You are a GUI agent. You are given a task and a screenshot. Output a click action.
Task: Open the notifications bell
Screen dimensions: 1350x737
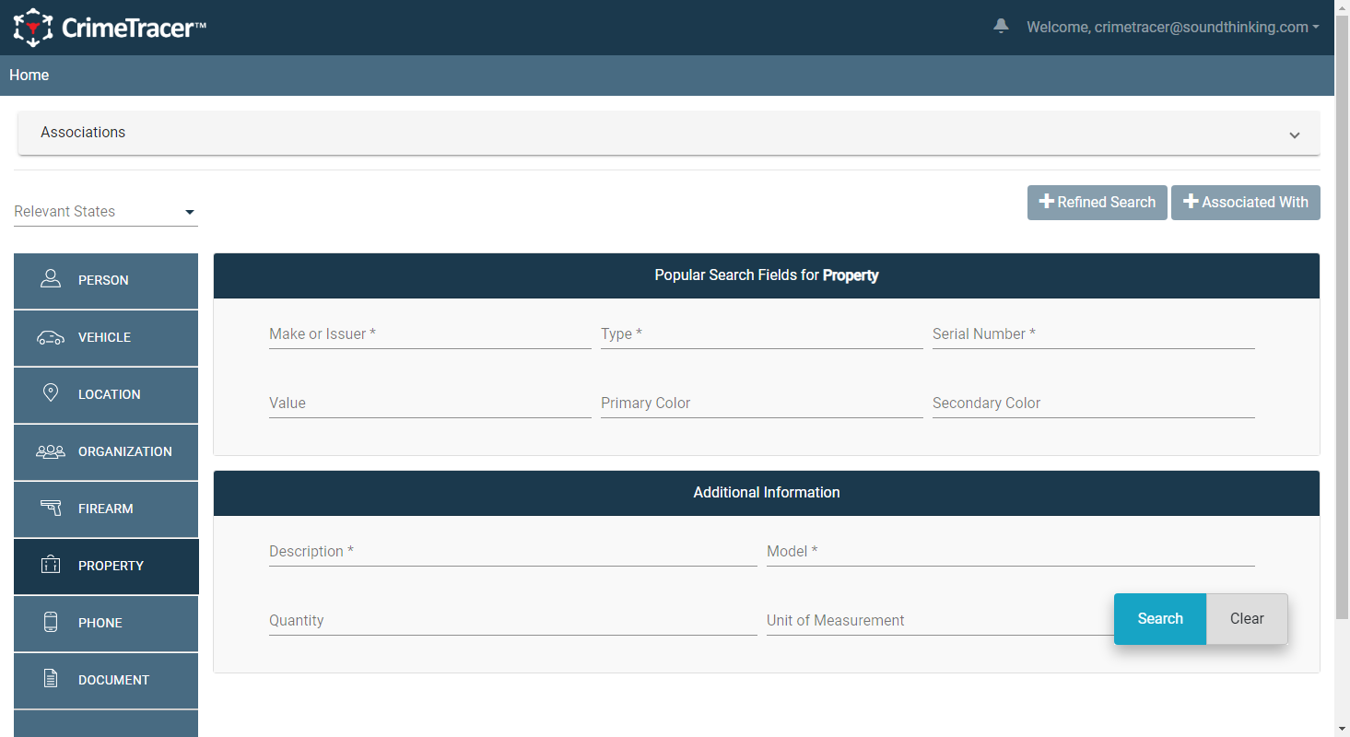point(1001,27)
